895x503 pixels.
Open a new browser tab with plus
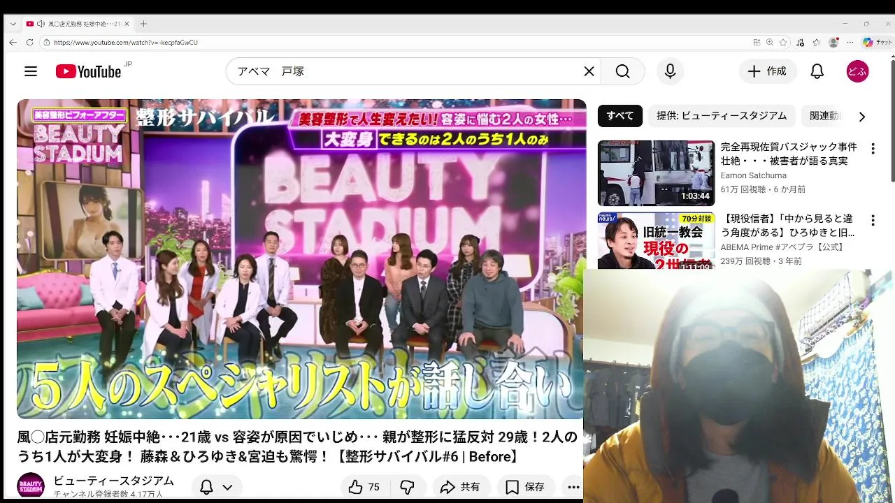(143, 24)
